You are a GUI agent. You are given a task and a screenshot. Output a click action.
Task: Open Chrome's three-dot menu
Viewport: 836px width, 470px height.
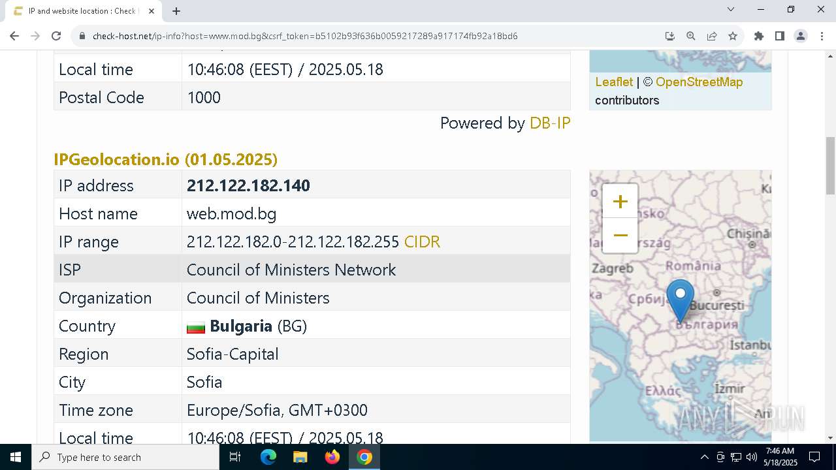click(821, 36)
